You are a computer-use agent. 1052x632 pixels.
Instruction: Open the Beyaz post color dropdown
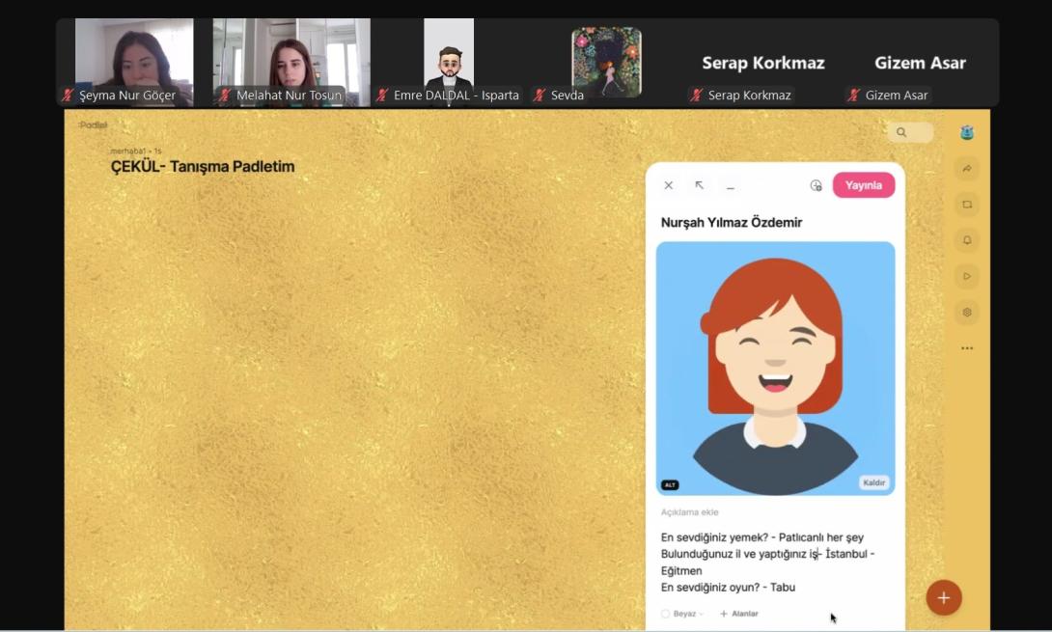pos(688,614)
